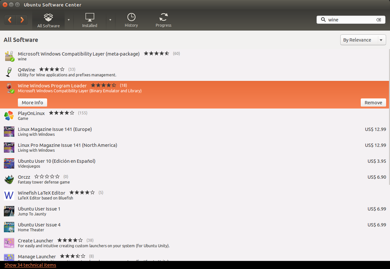The width and height of the screenshot is (390, 269).
Task: Remove Wine Windows Program Loader
Action: coord(373,102)
